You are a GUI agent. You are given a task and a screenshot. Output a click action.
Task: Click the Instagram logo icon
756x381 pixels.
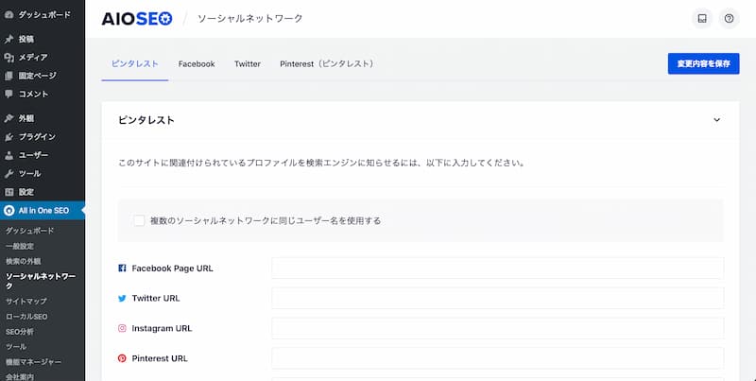pyautogui.click(x=122, y=328)
